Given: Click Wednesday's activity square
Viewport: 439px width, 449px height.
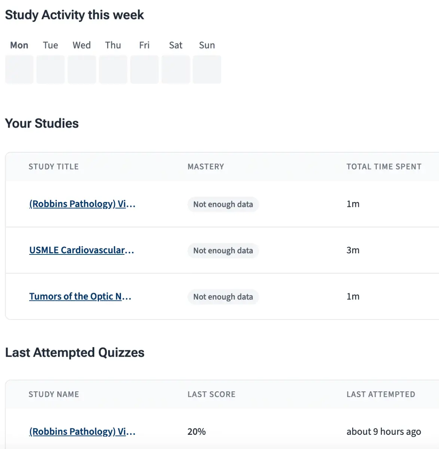Looking at the screenshot, I should coord(82,70).
